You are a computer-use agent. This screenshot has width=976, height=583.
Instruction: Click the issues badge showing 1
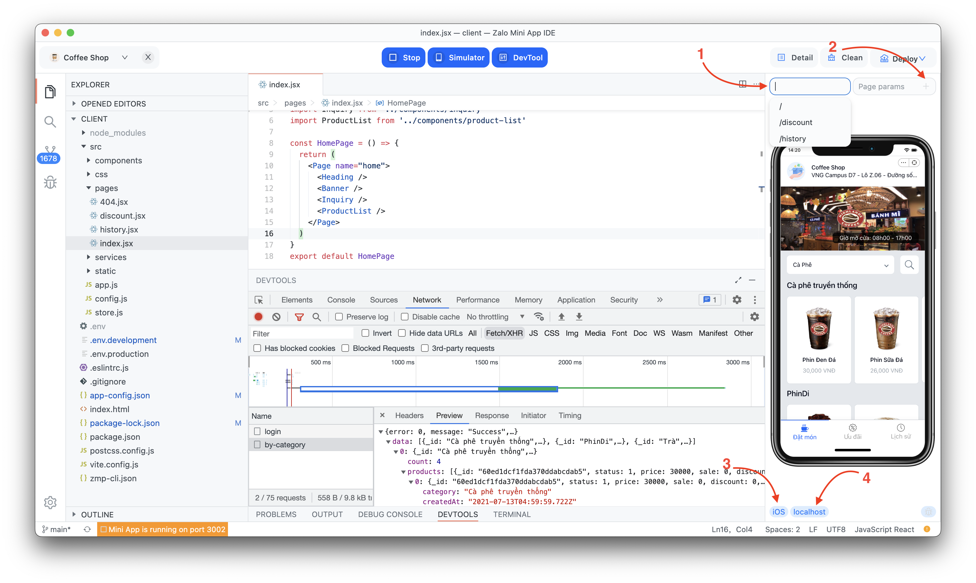tap(710, 300)
